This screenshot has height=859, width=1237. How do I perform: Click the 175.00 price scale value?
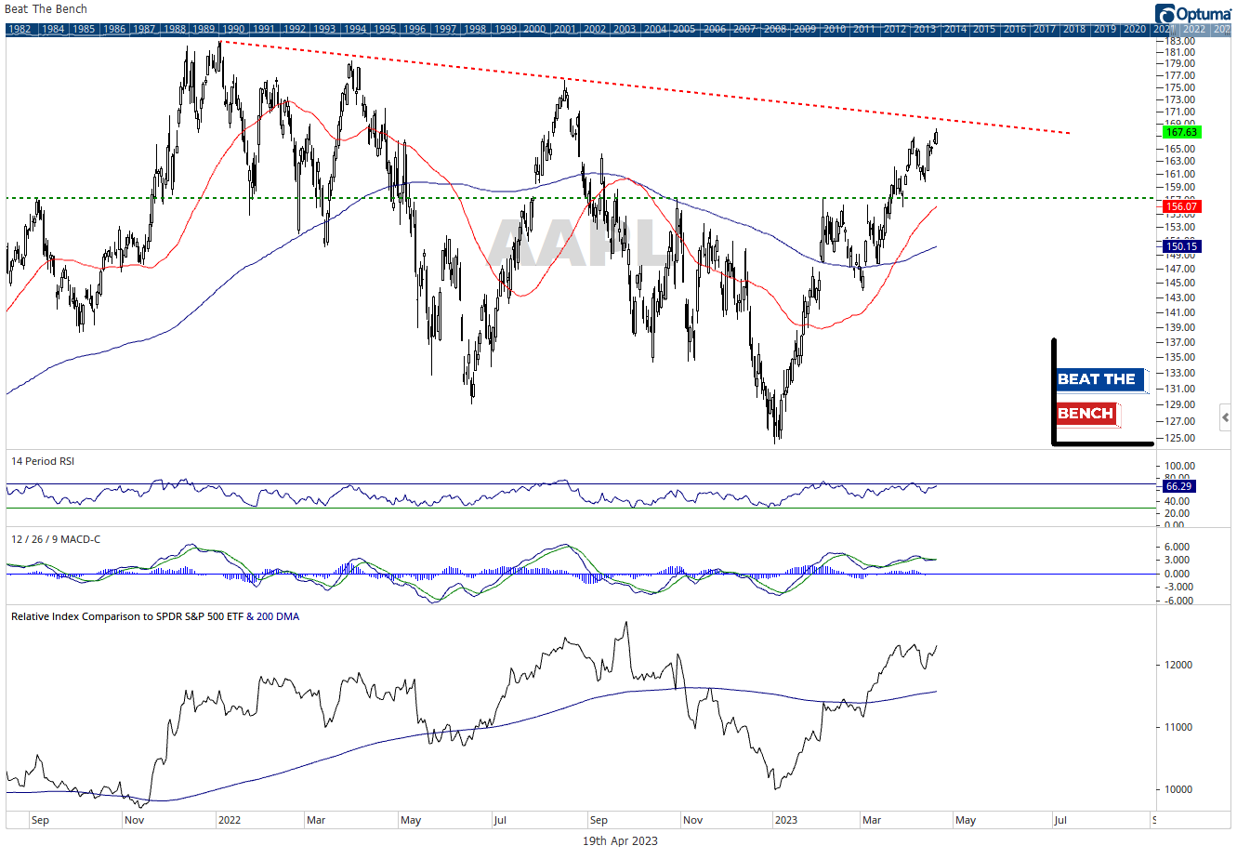tap(1180, 87)
